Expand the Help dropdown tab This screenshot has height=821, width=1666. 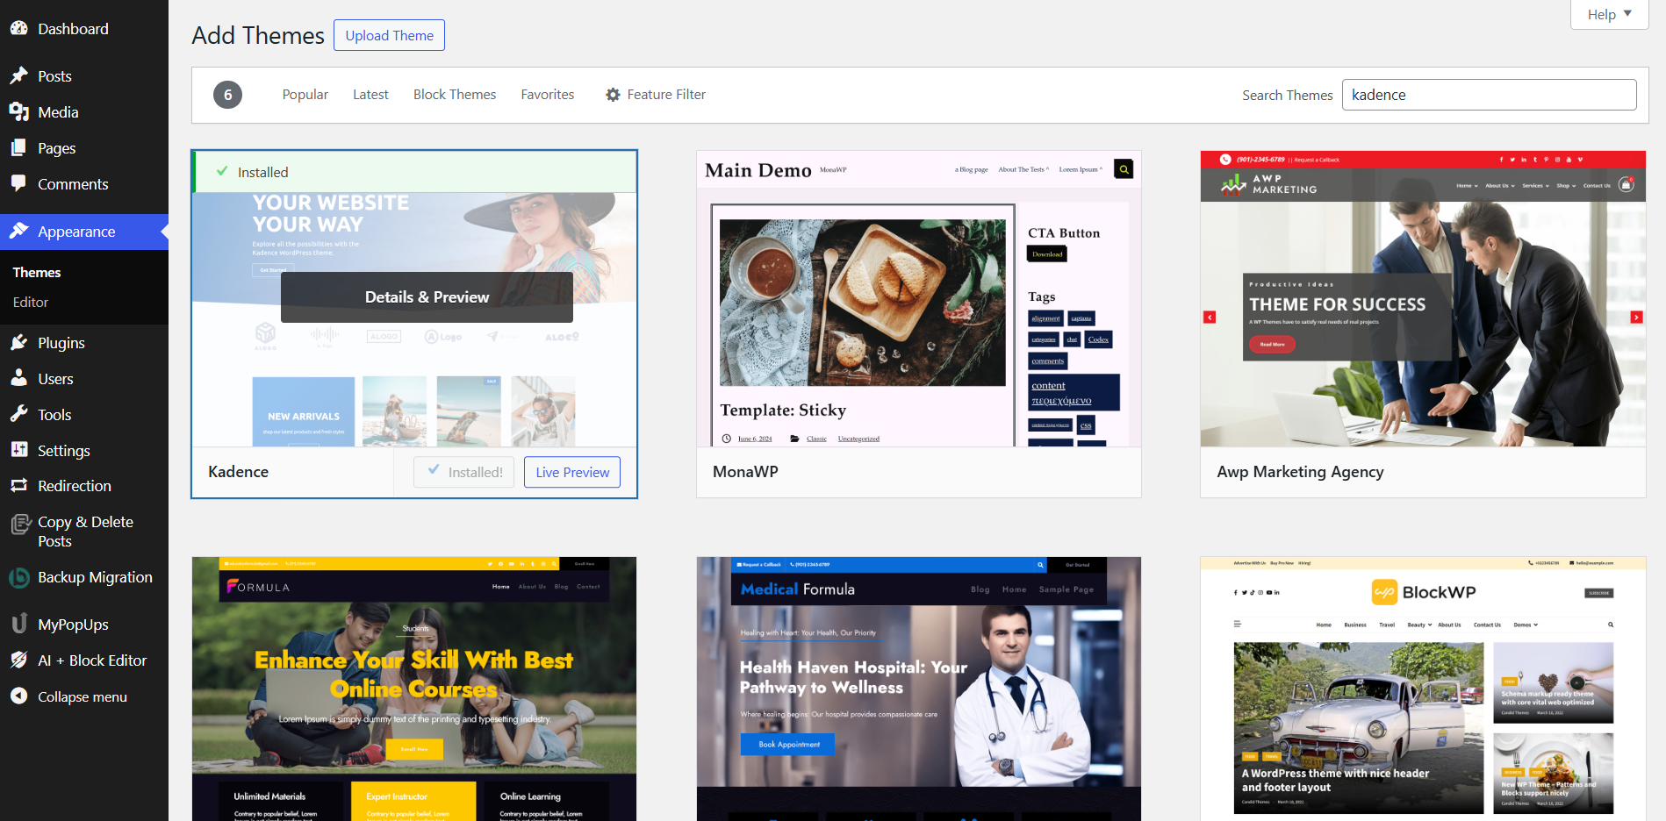[x=1608, y=14]
